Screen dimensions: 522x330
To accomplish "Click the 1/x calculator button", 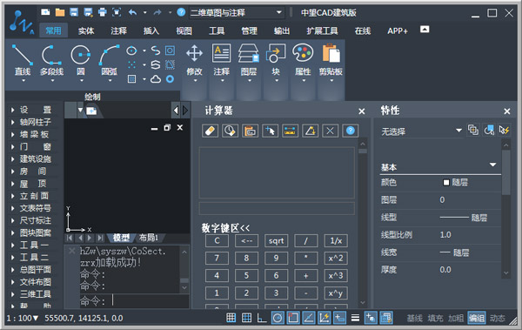I will pos(336,240).
